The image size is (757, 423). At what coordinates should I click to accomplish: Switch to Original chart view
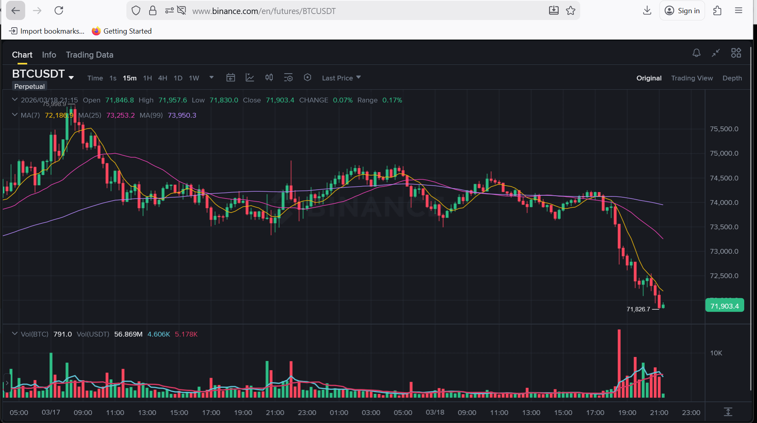[649, 78]
